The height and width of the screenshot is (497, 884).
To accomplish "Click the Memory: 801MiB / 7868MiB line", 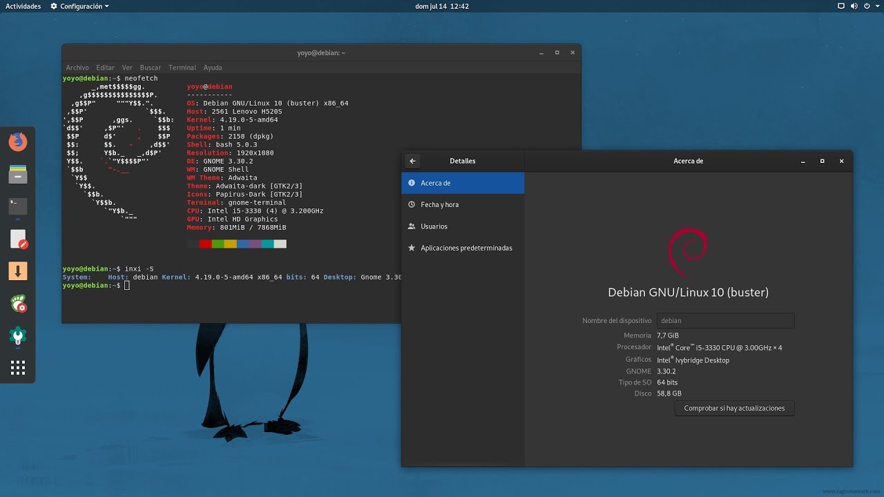I will coord(236,228).
